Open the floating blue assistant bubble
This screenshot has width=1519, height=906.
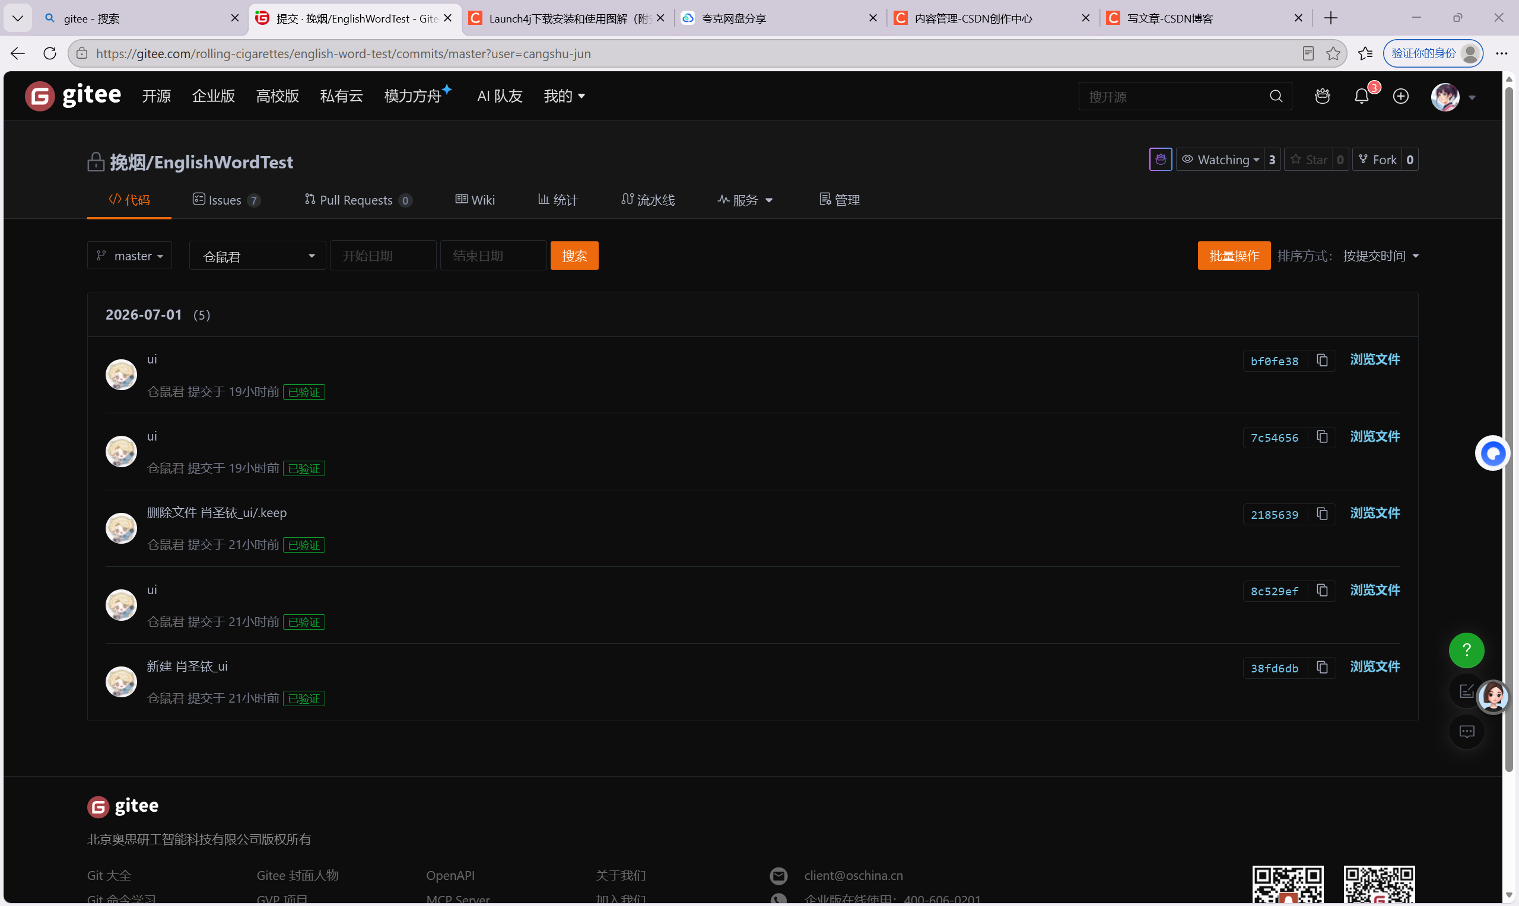[x=1493, y=453]
